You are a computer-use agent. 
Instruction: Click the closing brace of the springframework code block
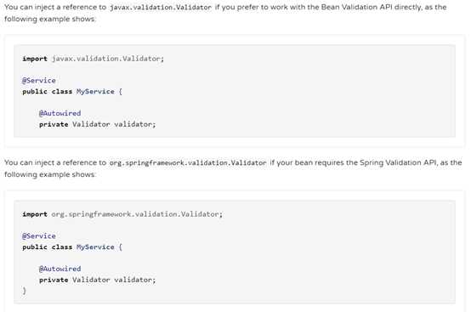point(25,291)
